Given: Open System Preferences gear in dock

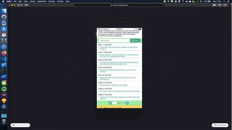Looking at the screenshot, I should coord(4,41).
